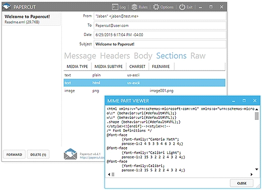
Task: Select the Sections tab
Action: [171, 56]
